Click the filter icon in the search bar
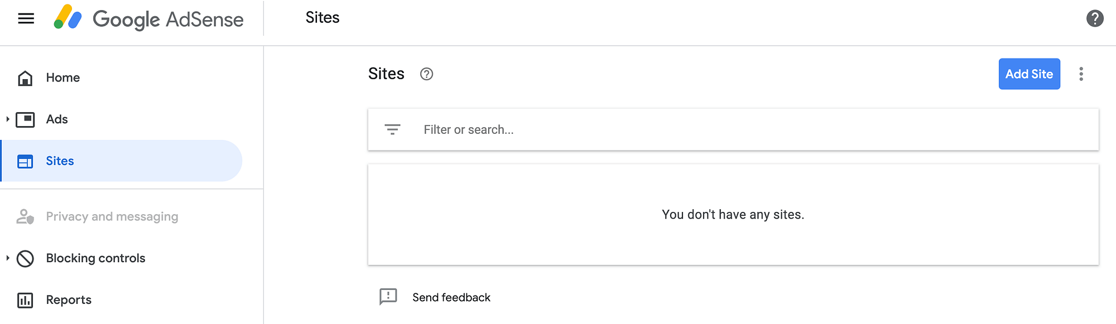This screenshot has width=1116, height=324. pos(392,129)
